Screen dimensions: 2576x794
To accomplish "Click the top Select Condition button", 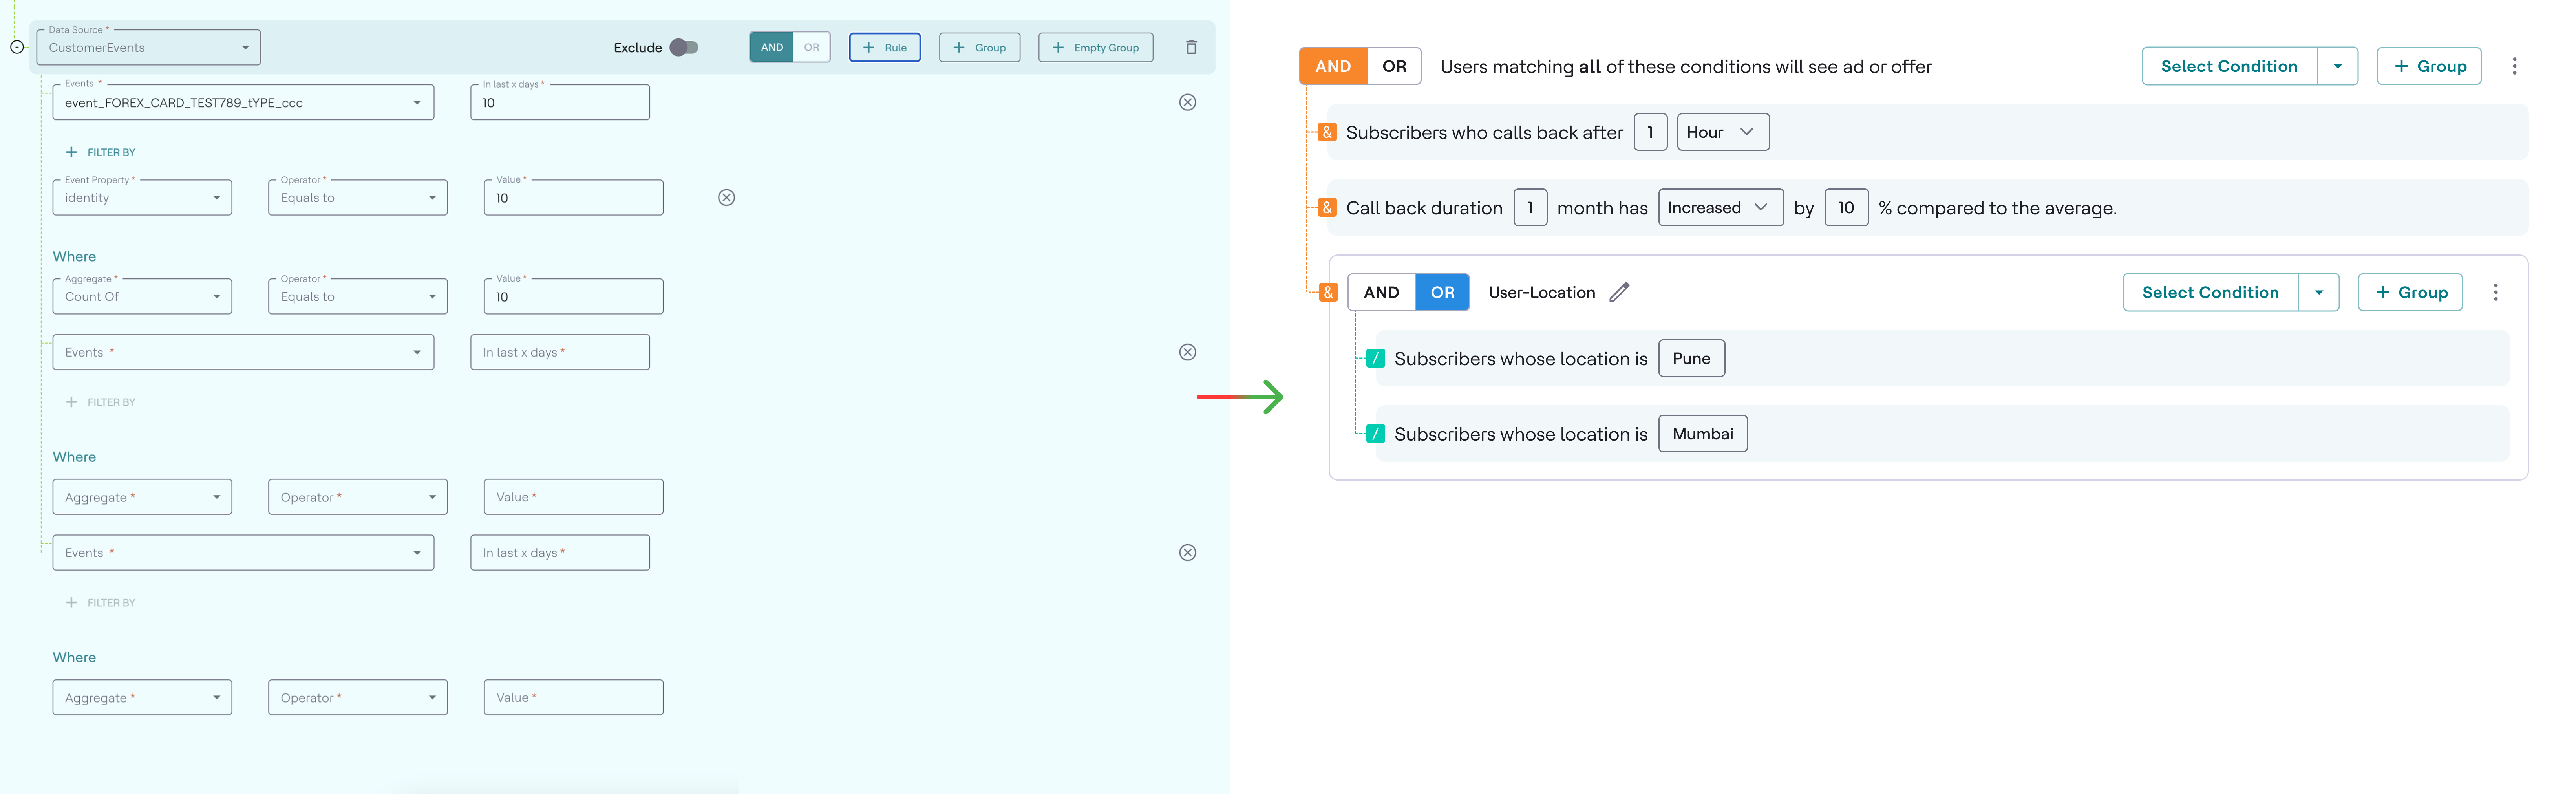I will click(x=2229, y=66).
